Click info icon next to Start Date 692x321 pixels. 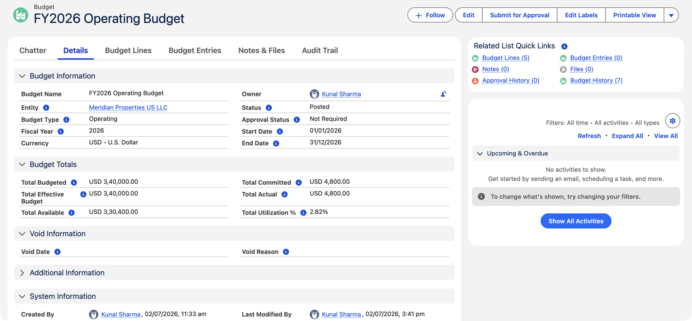(280, 132)
